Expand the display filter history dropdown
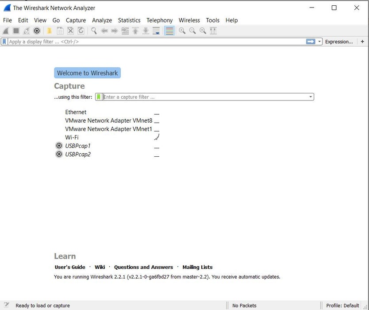The width and height of the screenshot is (369, 310). click(x=319, y=42)
